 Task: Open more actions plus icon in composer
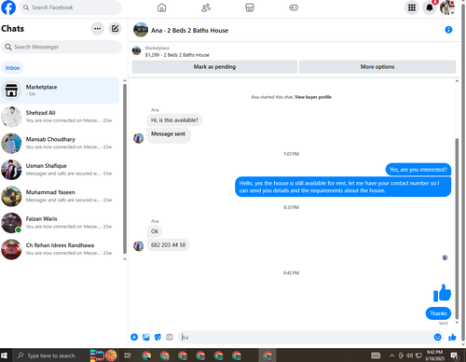pyautogui.click(x=134, y=337)
